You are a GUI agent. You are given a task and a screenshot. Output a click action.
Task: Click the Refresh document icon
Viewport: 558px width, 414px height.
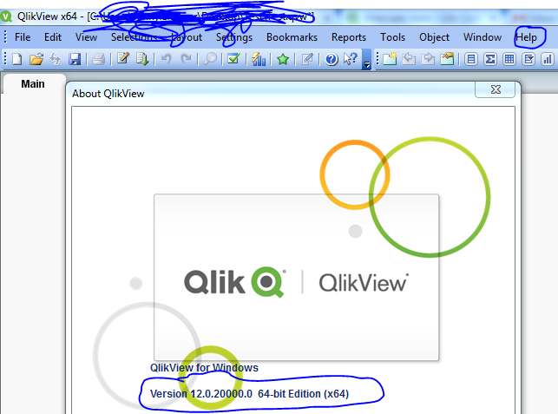point(56,59)
